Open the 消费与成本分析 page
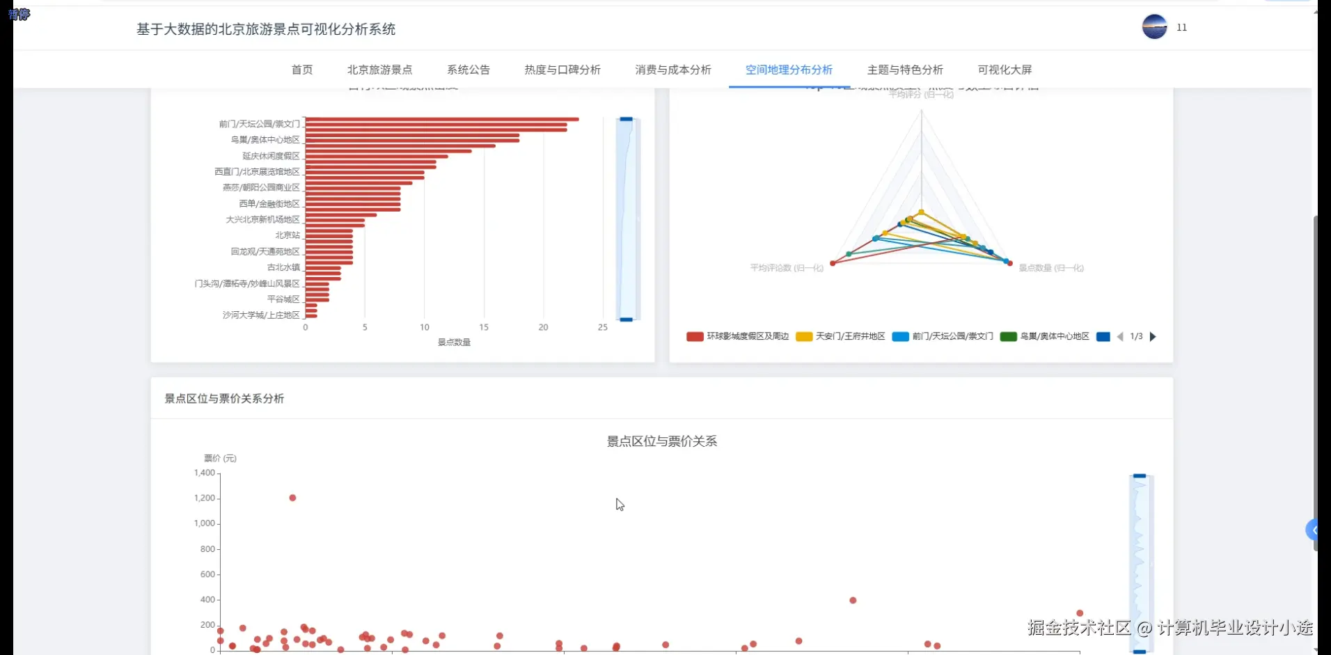Image resolution: width=1331 pixels, height=655 pixels. pyautogui.click(x=672, y=70)
